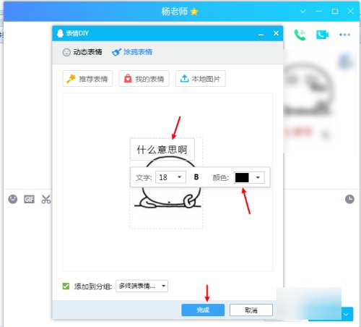The height and width of the screenshot is (327, 361).
Task: Click the 取消 cancel button
Action: [x=251, y=310]
